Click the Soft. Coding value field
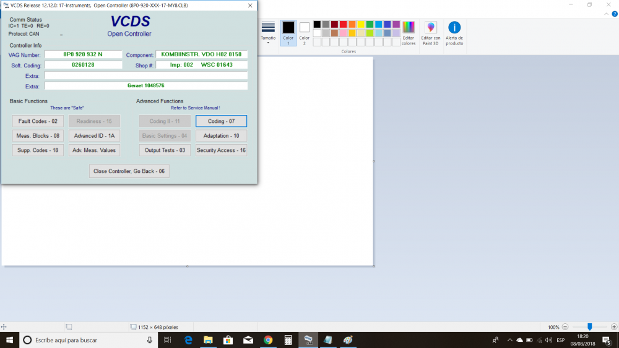The image size is (619, 348). [x=84, y=65]
